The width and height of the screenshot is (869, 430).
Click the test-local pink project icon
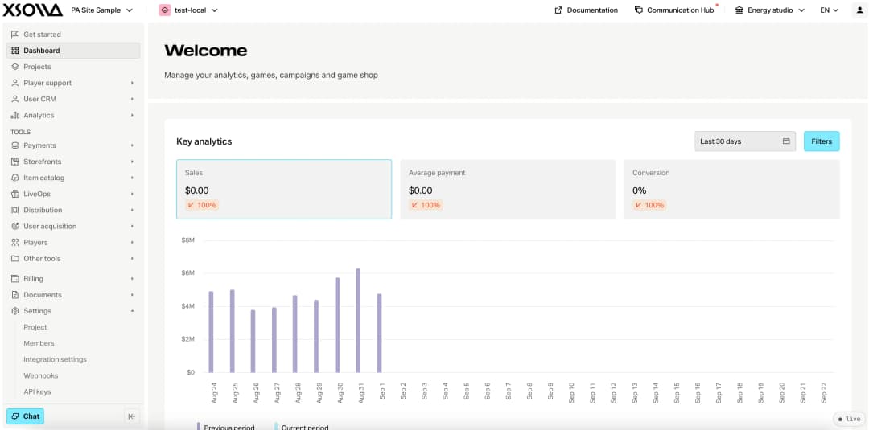coord(165,10)
